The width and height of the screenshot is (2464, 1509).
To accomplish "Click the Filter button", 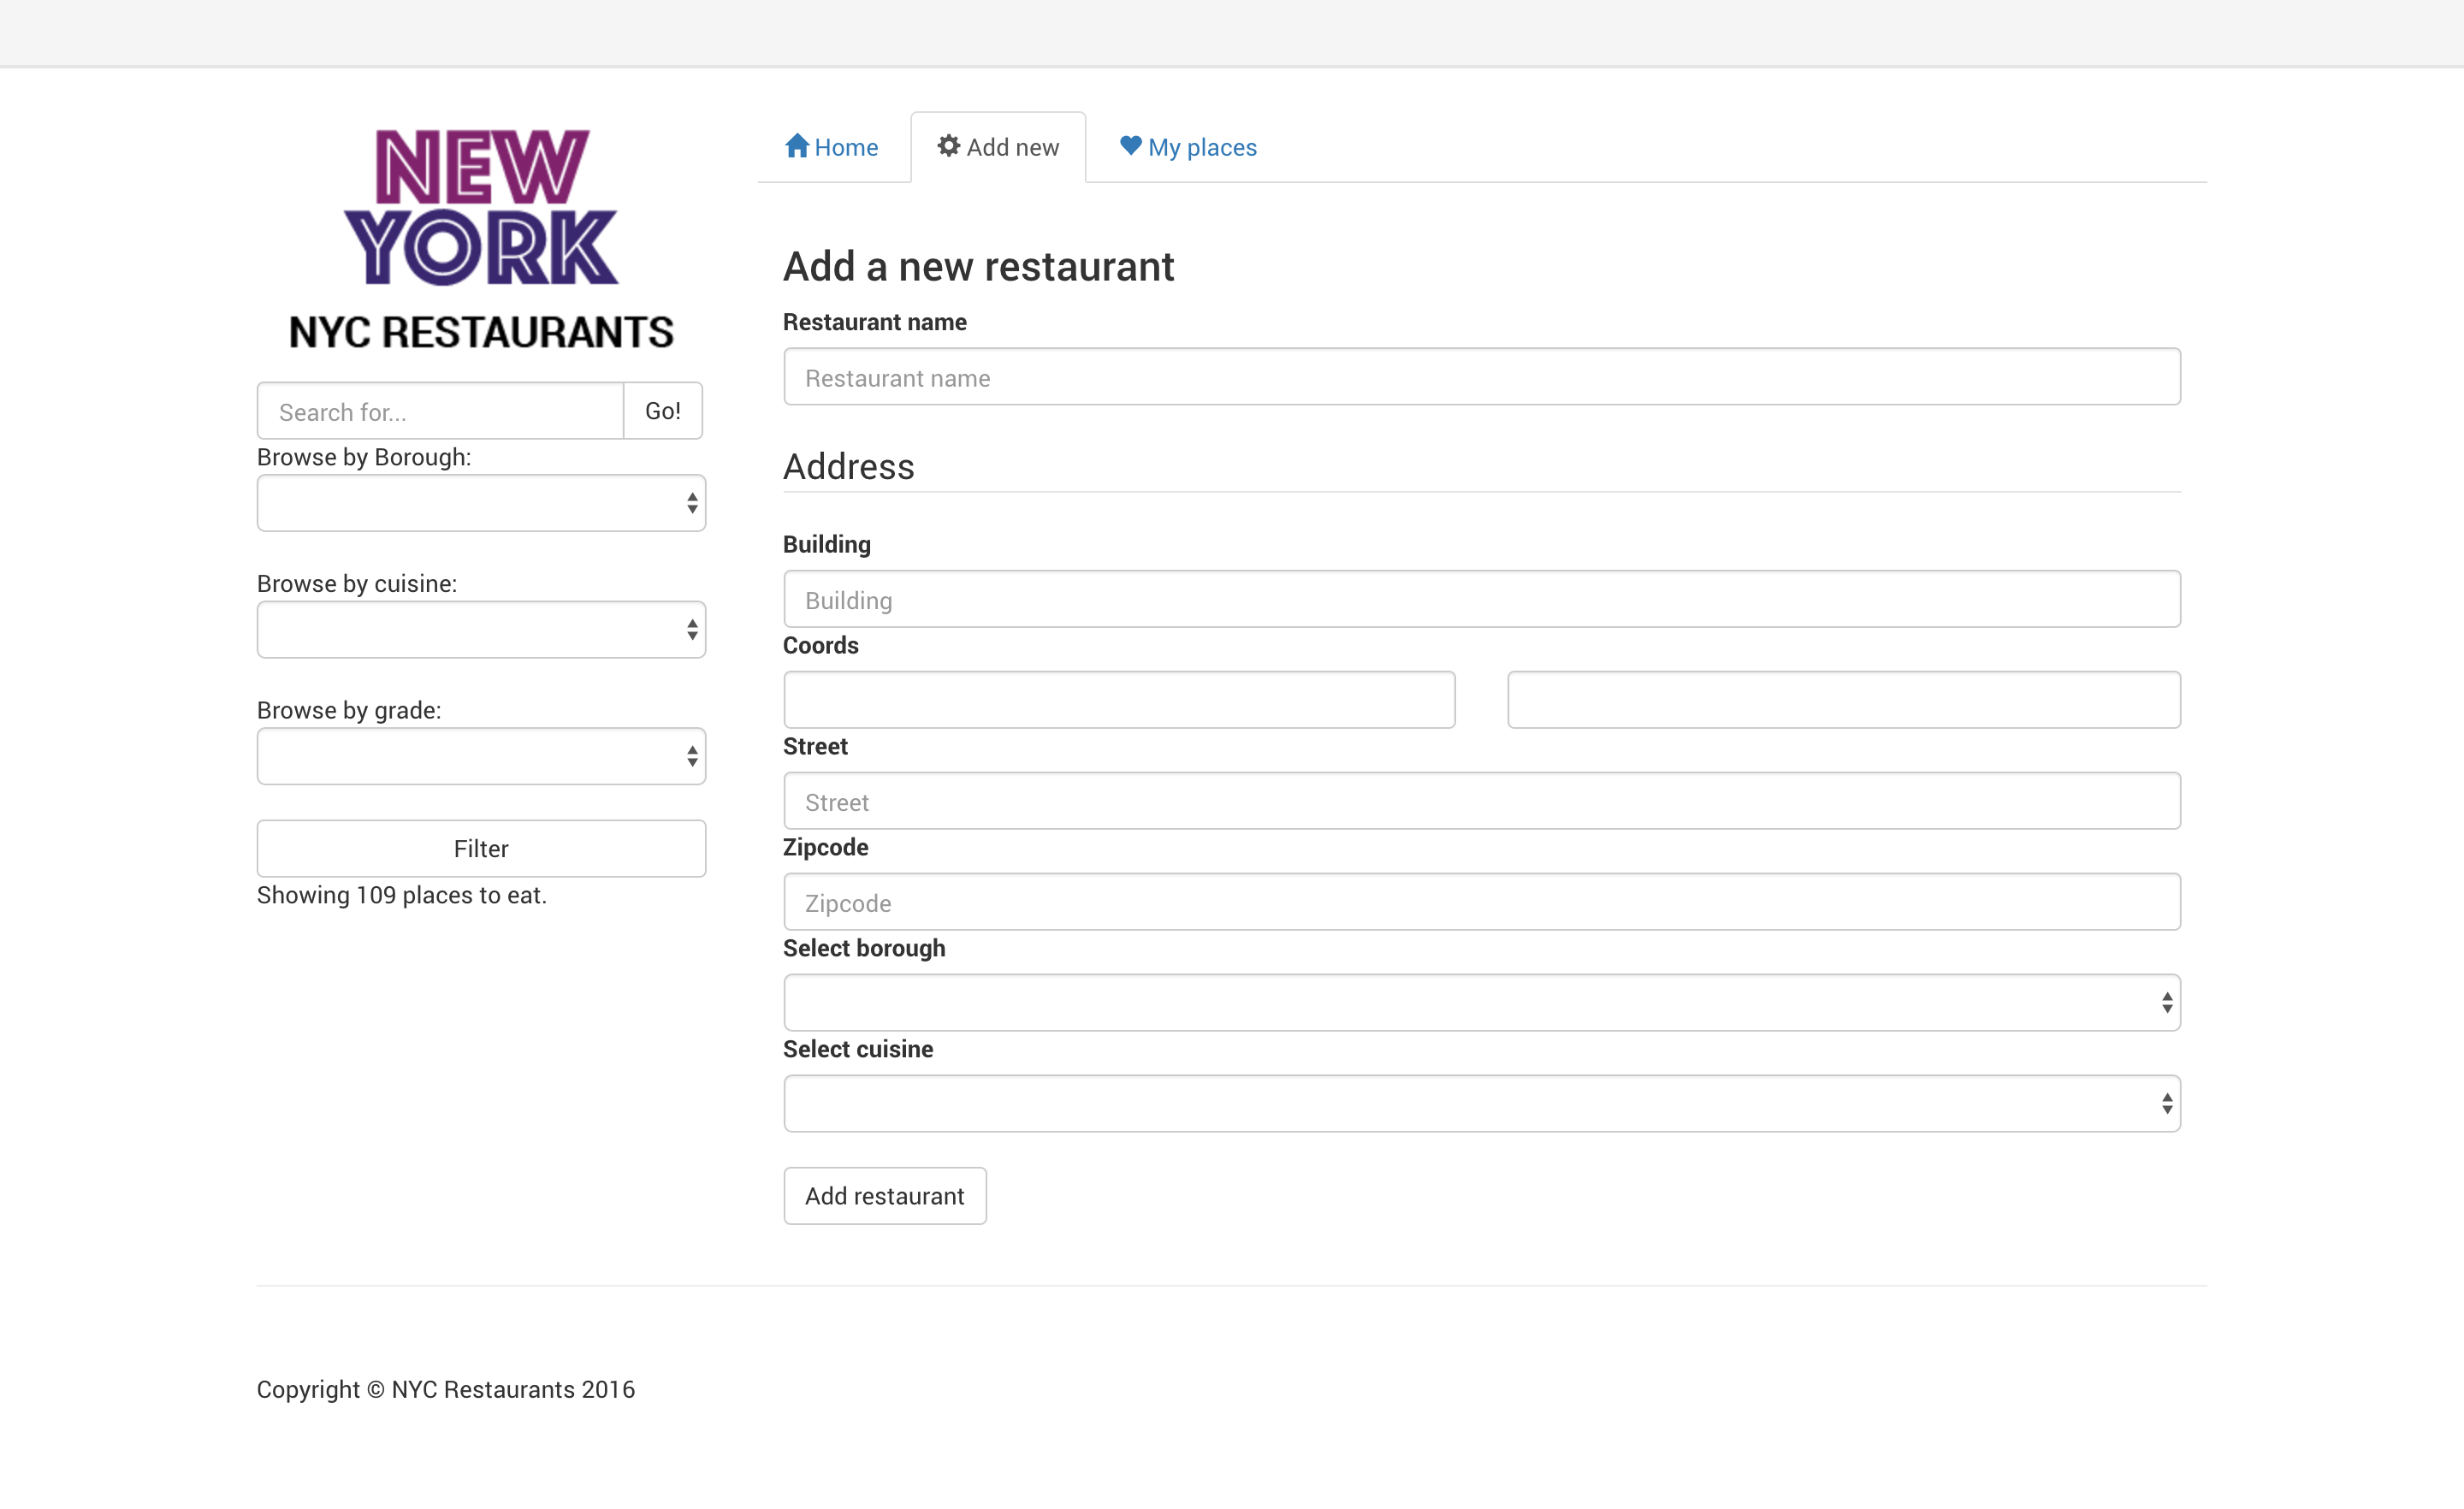I will (x=481, y=849).
